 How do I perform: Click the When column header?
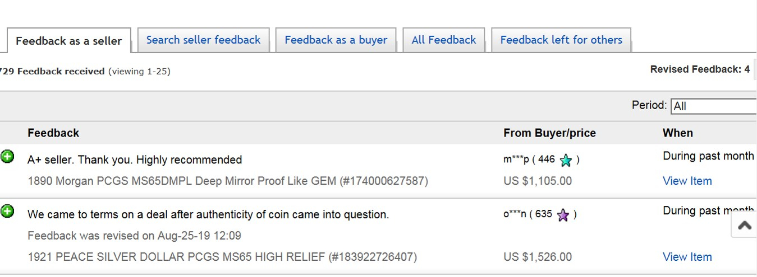(678, 133)
